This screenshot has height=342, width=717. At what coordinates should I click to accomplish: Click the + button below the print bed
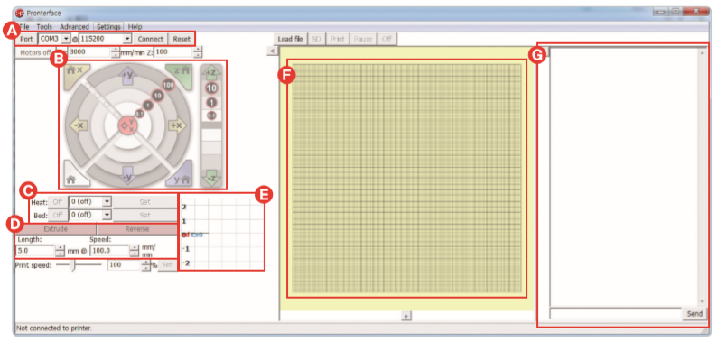406,316
